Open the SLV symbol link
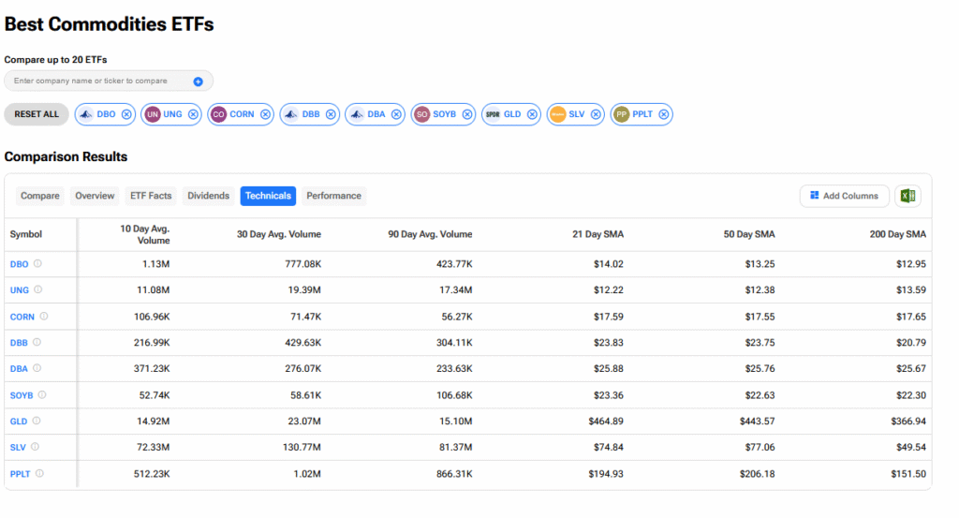The width and height of the screenshot is (959, 518). click(18, 447)
